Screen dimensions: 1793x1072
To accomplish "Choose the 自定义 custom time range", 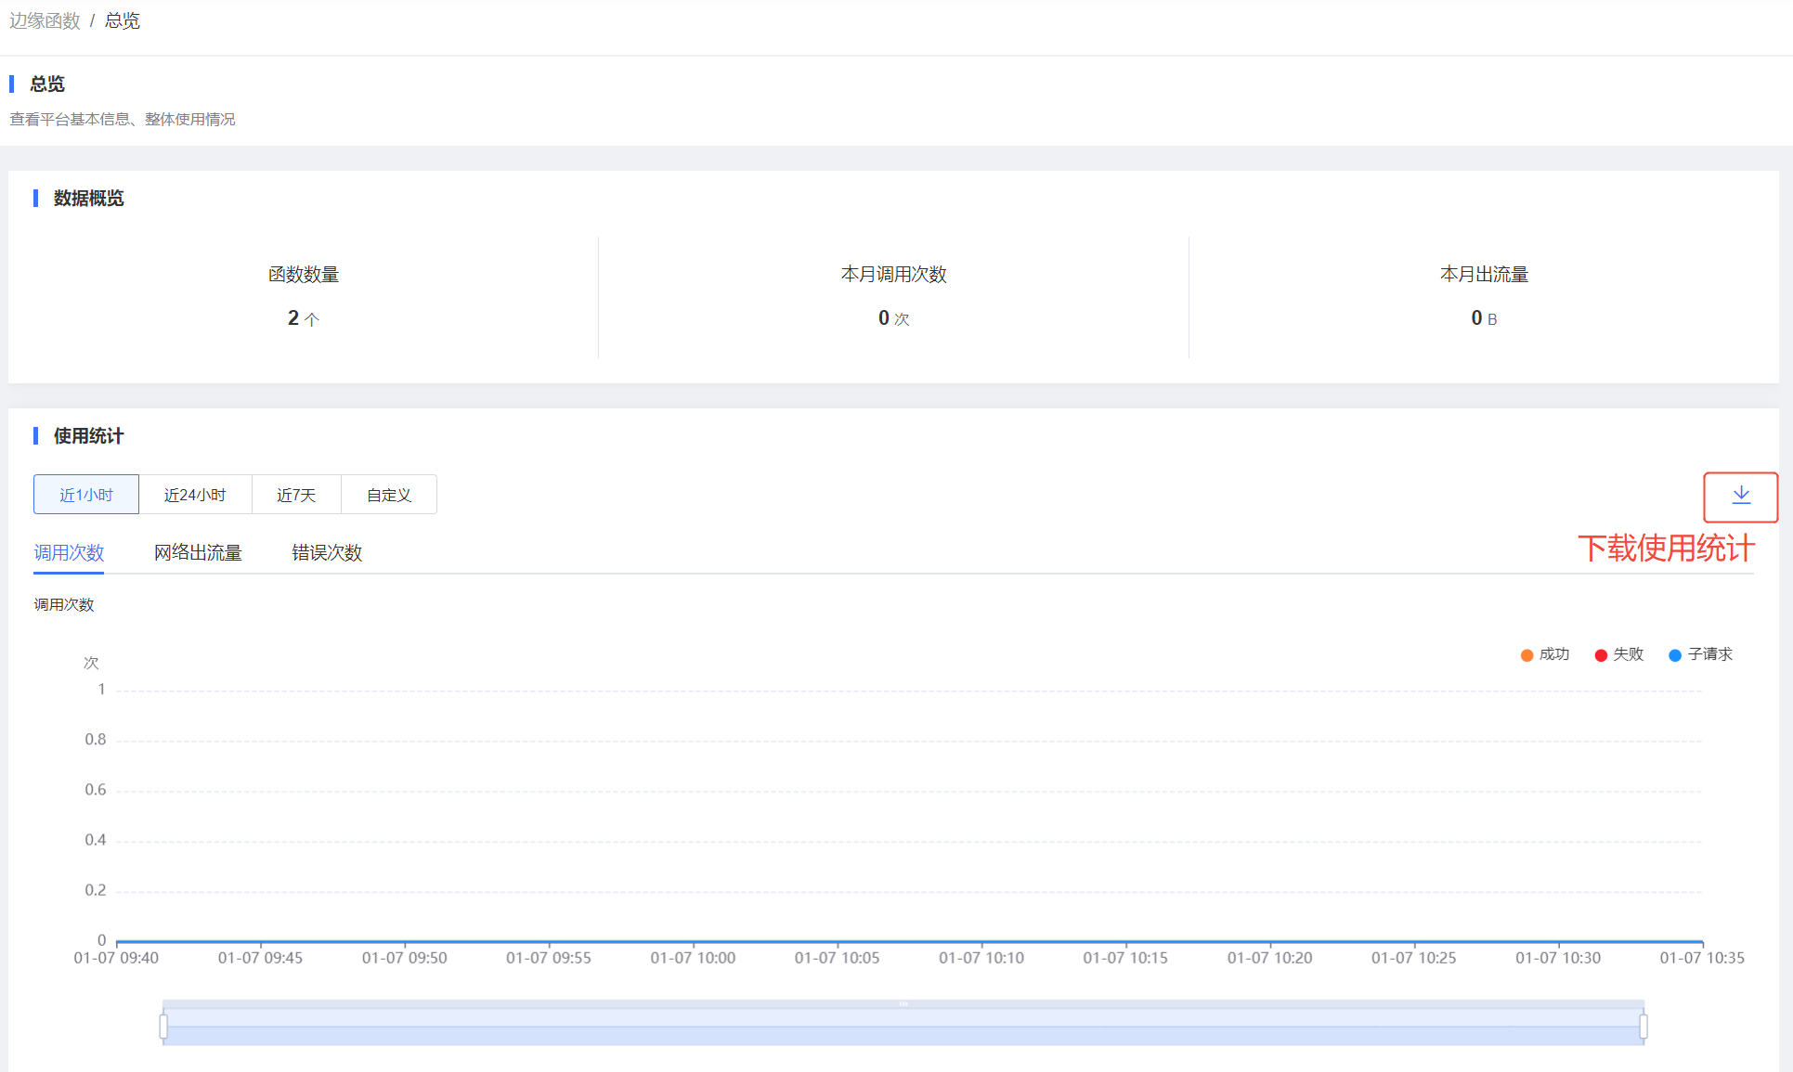I will (x=389, y=495).
